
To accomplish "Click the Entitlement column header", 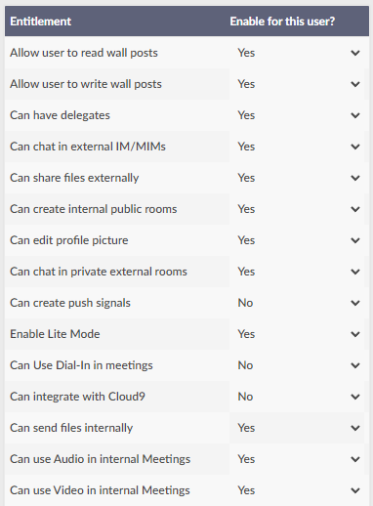I will (40, 21).
